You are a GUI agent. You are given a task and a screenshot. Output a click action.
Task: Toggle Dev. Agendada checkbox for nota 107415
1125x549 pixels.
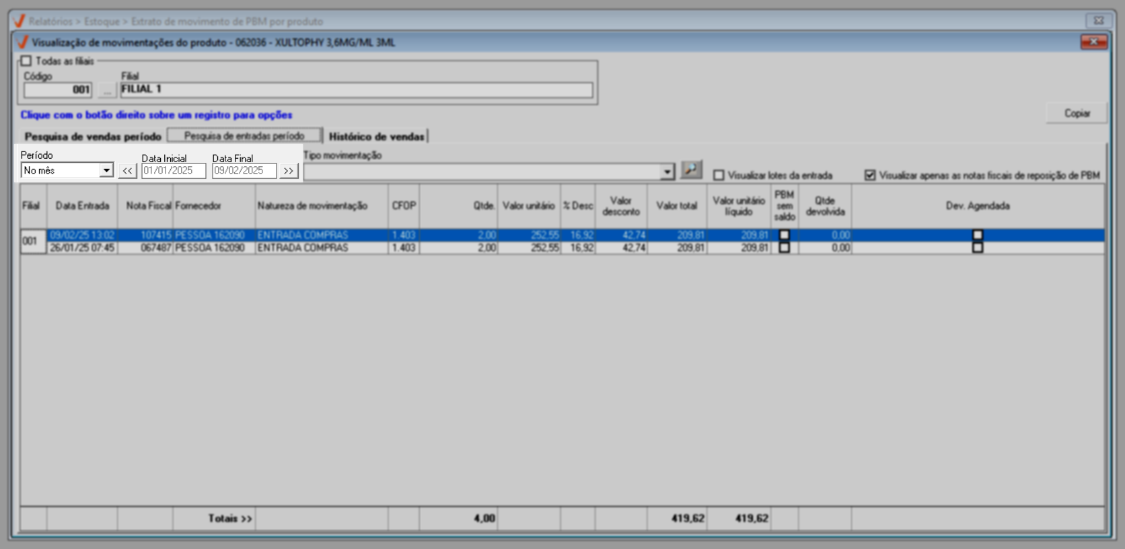click(978, 235)
